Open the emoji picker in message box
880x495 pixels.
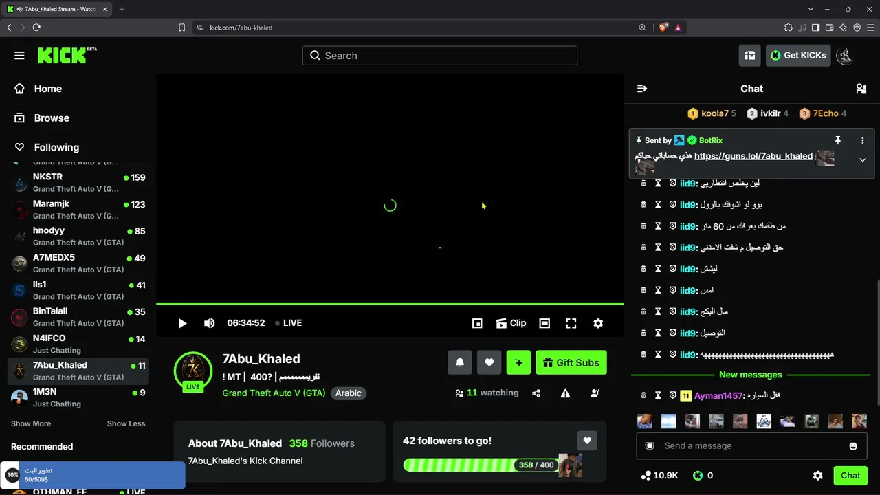[x=853, y=446]
